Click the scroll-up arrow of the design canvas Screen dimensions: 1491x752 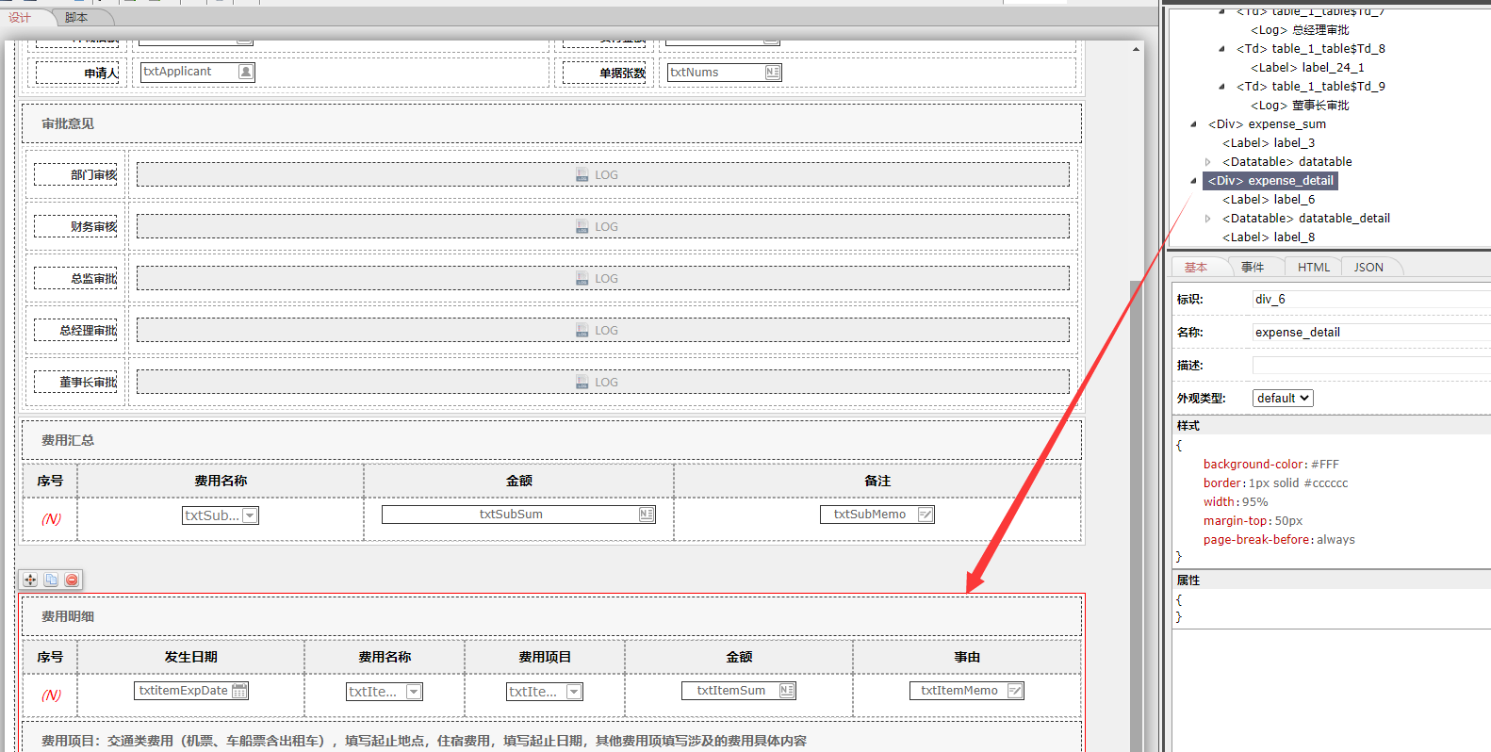pyautogui.click(x=1136, y=49)
